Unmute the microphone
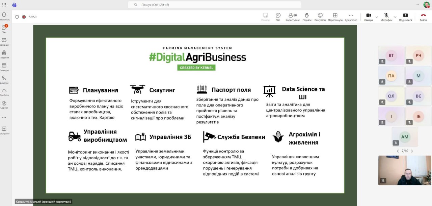 pos(386,17)
